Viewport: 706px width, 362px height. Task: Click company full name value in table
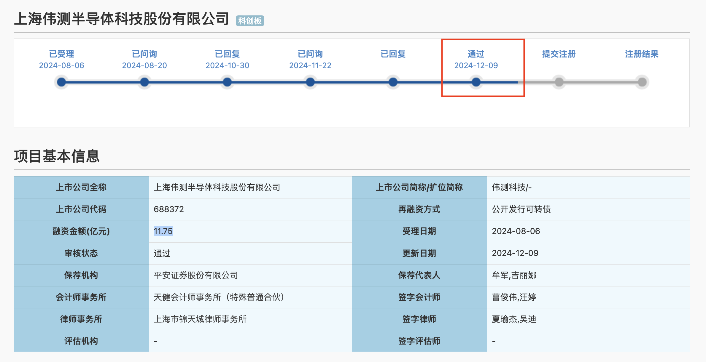pos(217,187)
